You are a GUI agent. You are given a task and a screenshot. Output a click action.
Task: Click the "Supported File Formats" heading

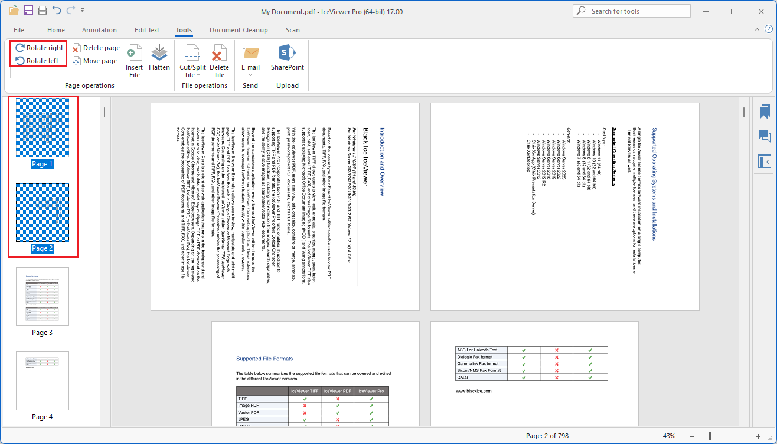(265, 359)
